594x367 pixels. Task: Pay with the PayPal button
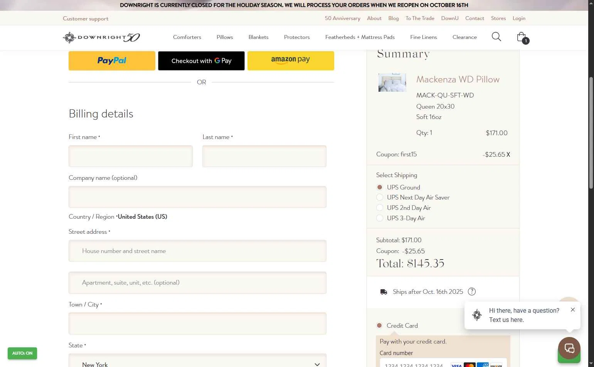[x=112, y=61]
